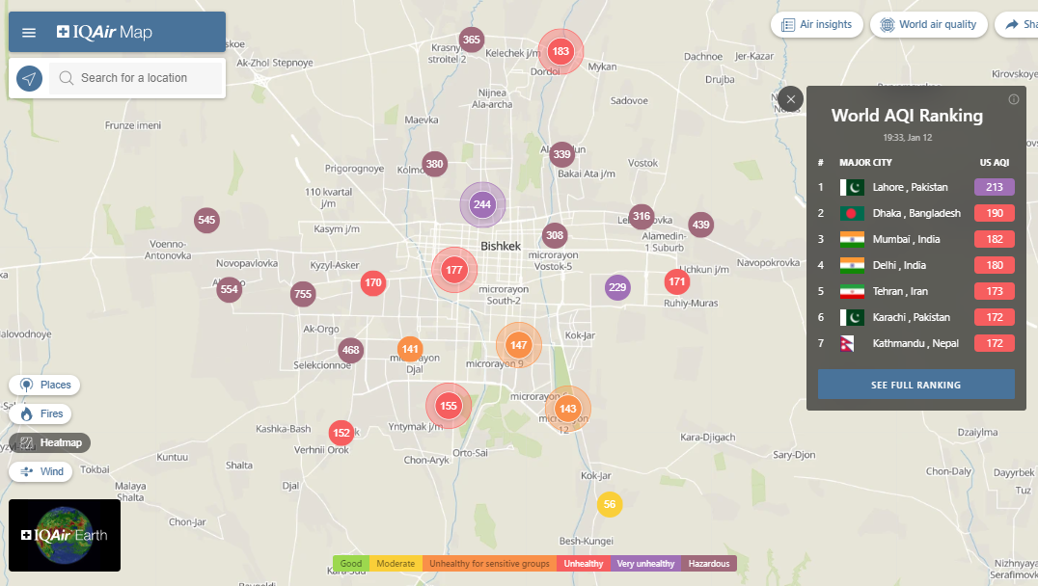Click the 755 AQI station marker
Viewport: 1038px width, 586px height.
tap(303, 294)
